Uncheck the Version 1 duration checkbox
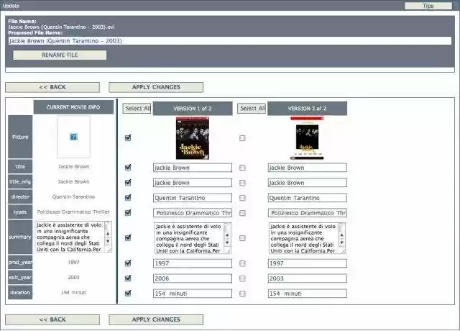Image resolution: width=460 pixels, height=331 pixels. coord(128,293)
